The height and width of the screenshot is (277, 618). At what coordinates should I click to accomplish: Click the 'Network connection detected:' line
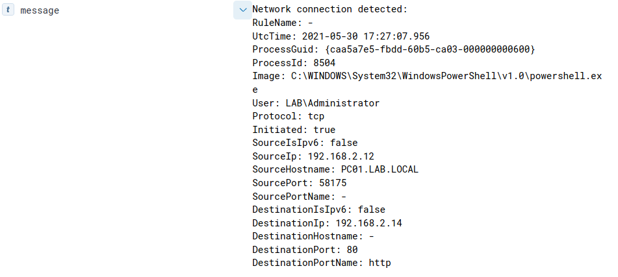click(x=329, y=10)
